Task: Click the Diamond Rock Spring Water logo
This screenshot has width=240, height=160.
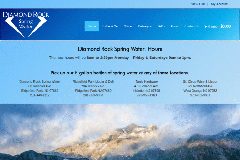Action: [x=26, y=24]
